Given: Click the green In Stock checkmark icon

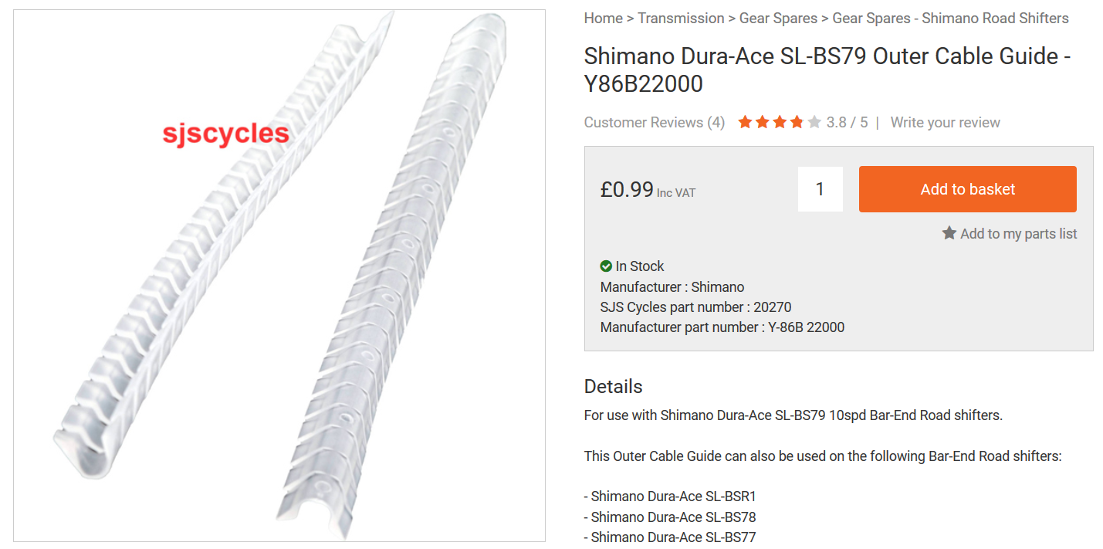Looking at the screenshot, I should pyautogui.click(x=606, y=266).
